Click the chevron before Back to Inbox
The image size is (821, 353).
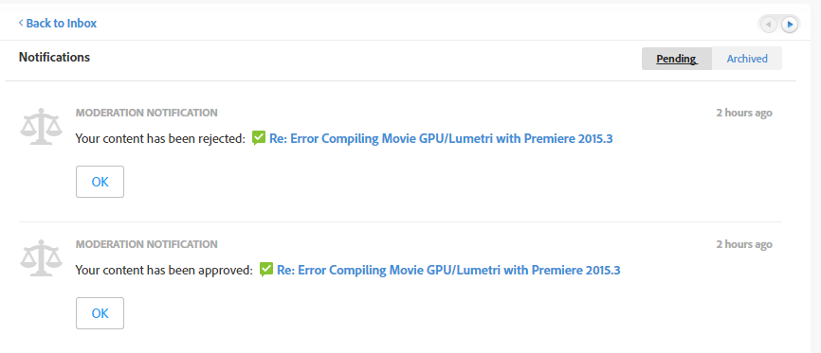click(x=21, y=23)
